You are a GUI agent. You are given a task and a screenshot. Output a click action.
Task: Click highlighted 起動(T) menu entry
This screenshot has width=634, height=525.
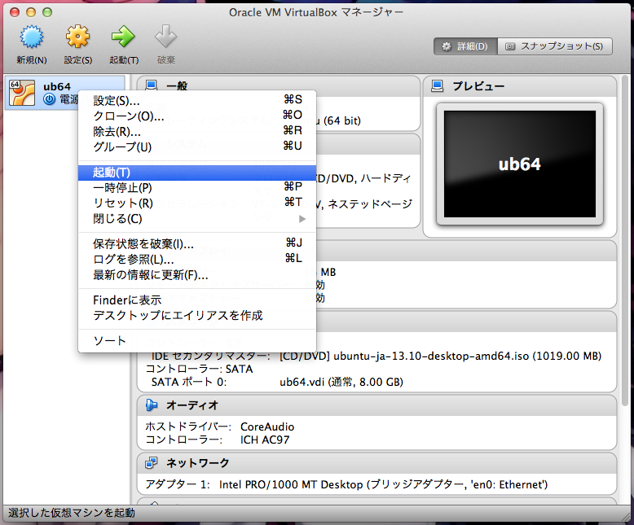pyautogui.click(x=197, y=173)
